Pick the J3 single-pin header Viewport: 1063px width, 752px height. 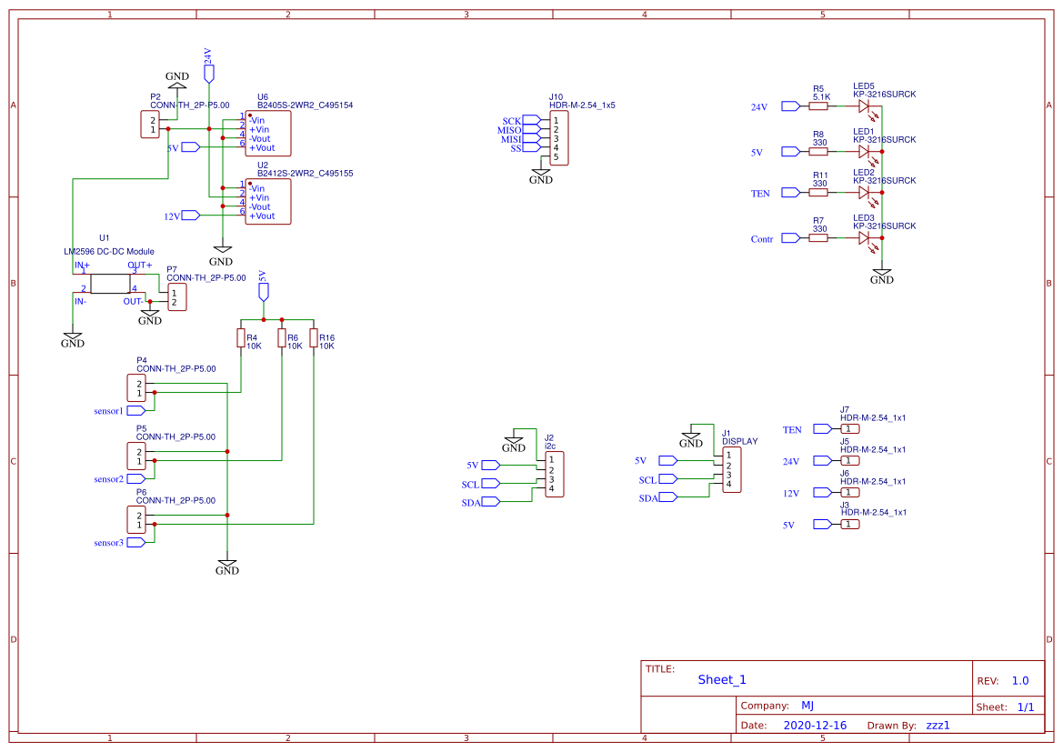click(849, 524)
